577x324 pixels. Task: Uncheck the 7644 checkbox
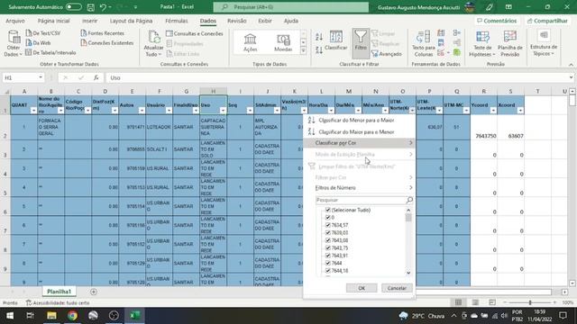(328, 263)
